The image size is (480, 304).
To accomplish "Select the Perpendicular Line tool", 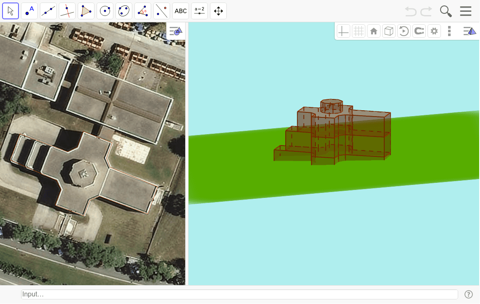I will pyautogui.click(x=67, y=11).
